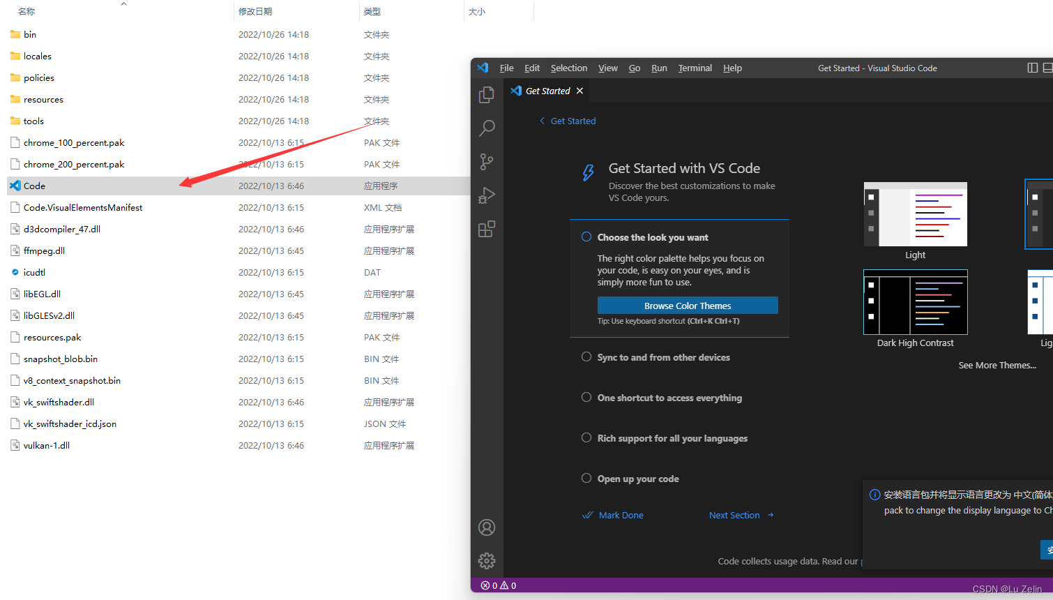This screenshot has height=600, width=1053.
Task: Select resources.pak file name
Action: coord(52,337)
